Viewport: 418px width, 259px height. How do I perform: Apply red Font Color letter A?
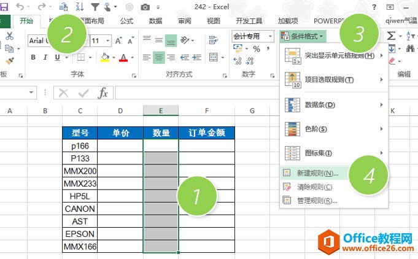[x=123, y=57]
